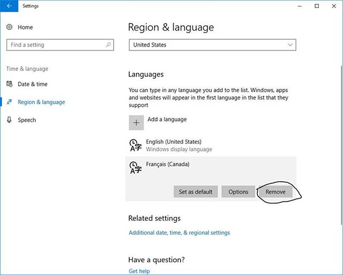This screenshot has width=343, height=275.
Task: Click the Date & time calendar icon
Action: [x=10, y=84]
